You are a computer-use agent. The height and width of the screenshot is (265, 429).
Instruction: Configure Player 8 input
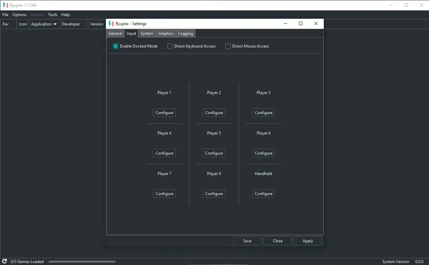[214, 193]
